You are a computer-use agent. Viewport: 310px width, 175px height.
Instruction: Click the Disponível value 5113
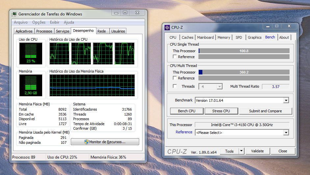coord(62,119)
